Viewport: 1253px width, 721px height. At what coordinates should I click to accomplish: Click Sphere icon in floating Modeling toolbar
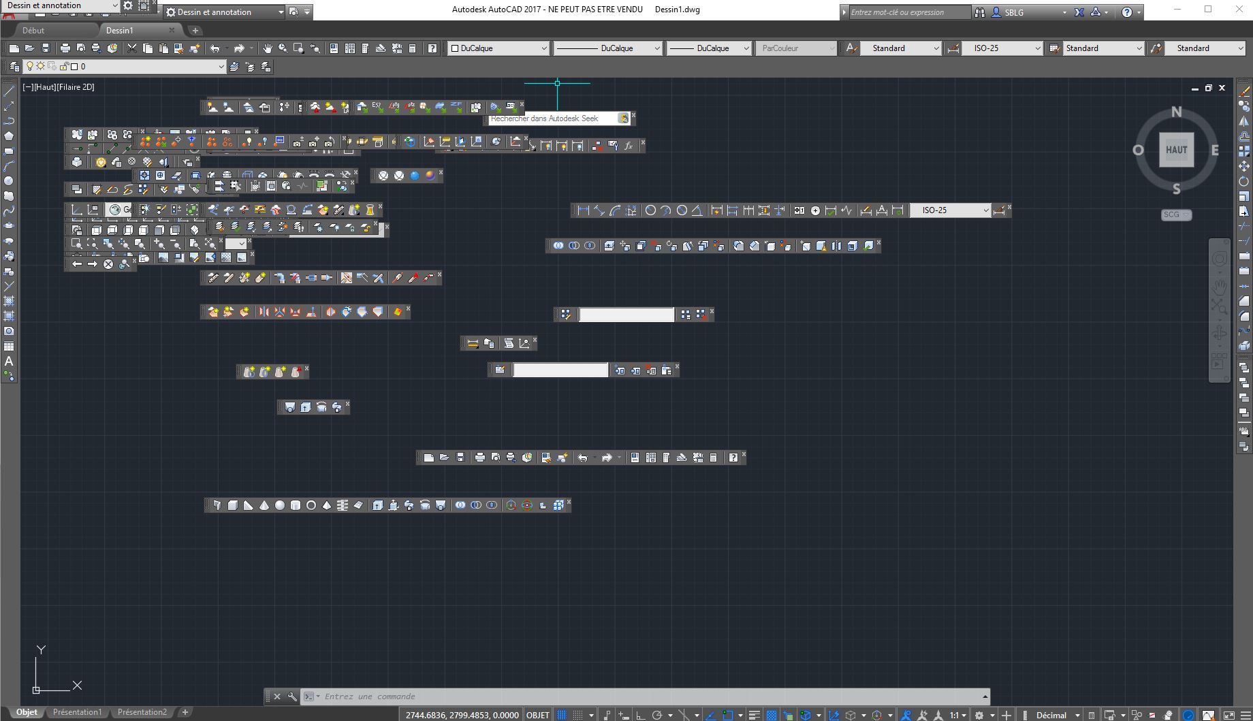[x=280, y=505]
